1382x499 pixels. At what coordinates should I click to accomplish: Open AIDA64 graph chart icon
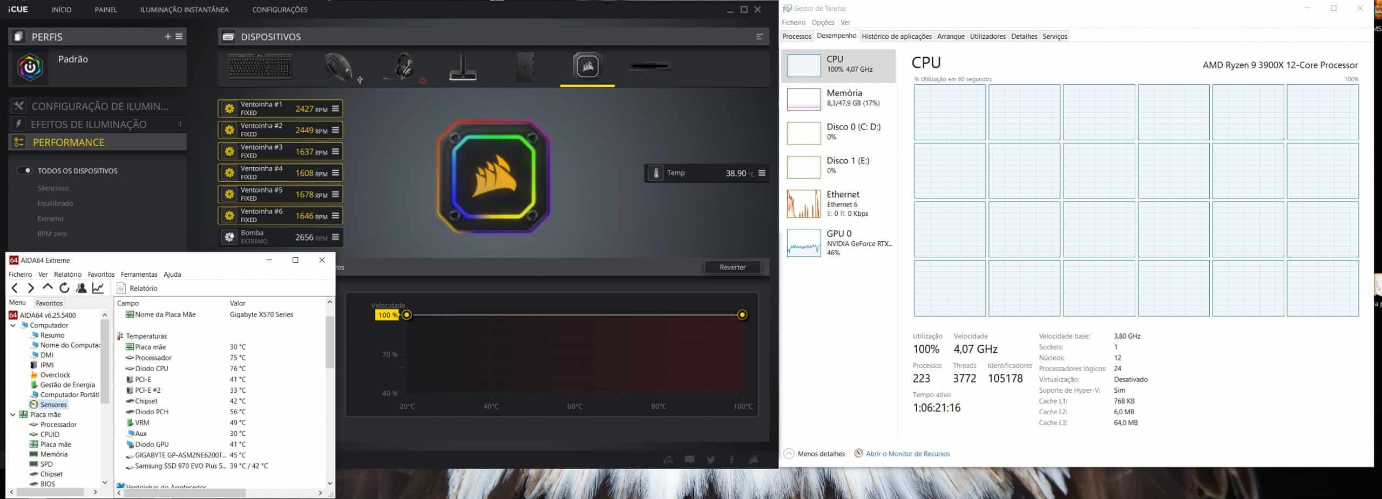click(x=98, y=288)
